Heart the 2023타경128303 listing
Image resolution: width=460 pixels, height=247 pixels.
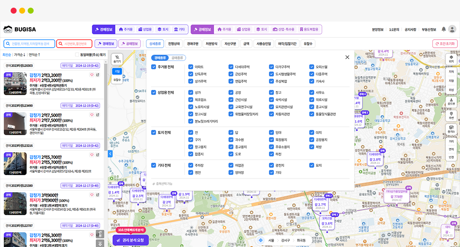92,75
